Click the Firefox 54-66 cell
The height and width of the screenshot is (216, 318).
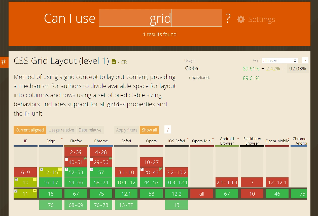coord(76,182)
